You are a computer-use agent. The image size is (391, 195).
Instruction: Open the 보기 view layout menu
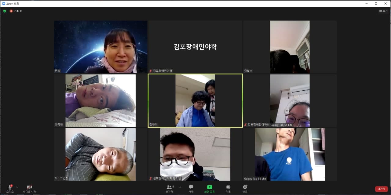pos(383,11)
